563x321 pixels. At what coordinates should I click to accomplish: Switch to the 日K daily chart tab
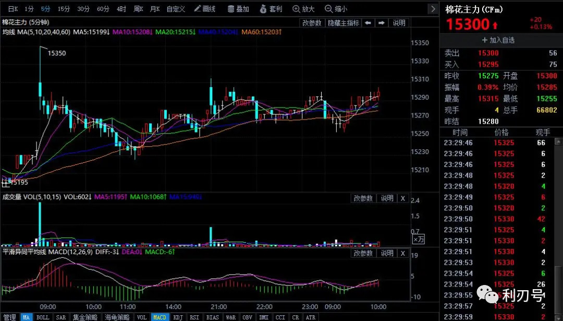pyautogui.click(x=13, y=9)
